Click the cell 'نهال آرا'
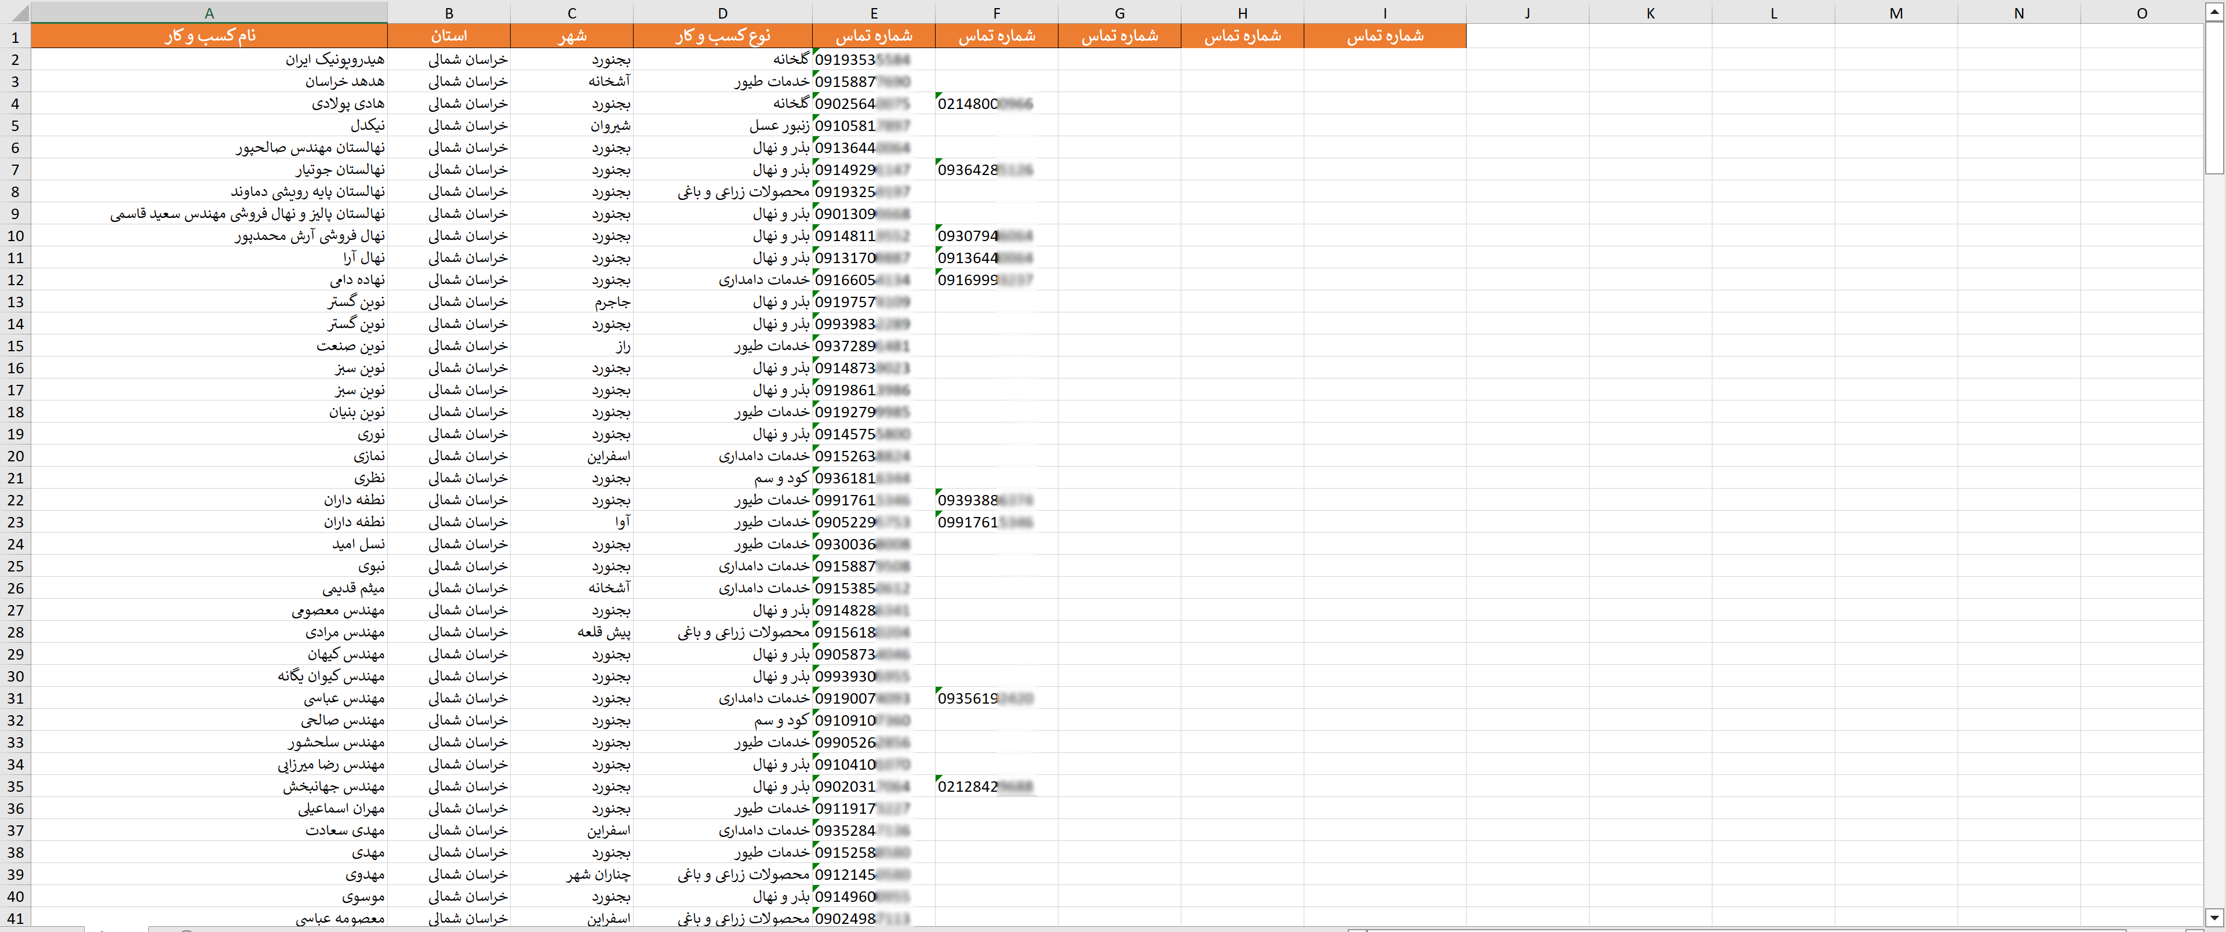Image resolution: width=2226 pixels, height=932 pixels. [209, 257]
